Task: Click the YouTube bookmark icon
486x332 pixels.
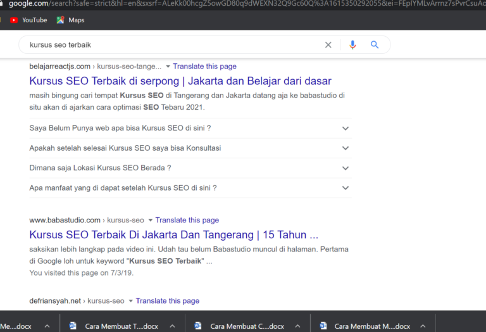Action: [x=14, y=20]
